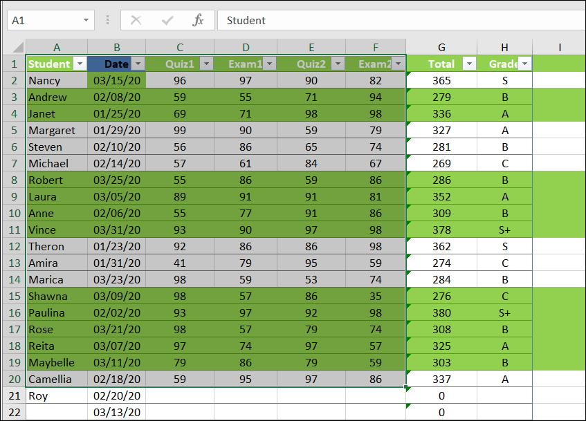
Task: Open the Exam2 filter dropdown
Action: tap(398, 63)
